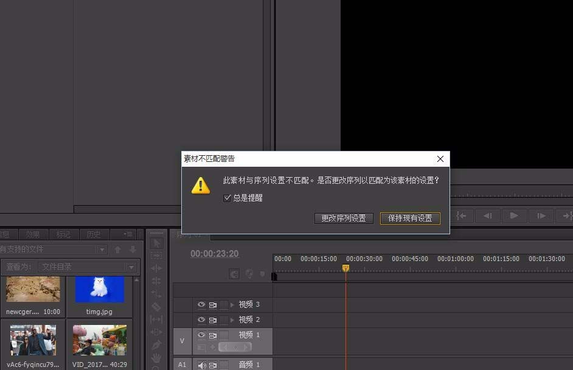This screenshot has height=370, width=573.
Task: Toggle the timeline snap icon
Action: 234,274
